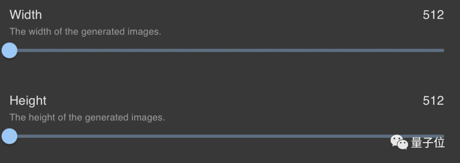Image resolution: width=460 pixels, height=163 pixels.
Task: Click the middle of the Width slider track
Action: pyautogui.click(x=227, y=50)
